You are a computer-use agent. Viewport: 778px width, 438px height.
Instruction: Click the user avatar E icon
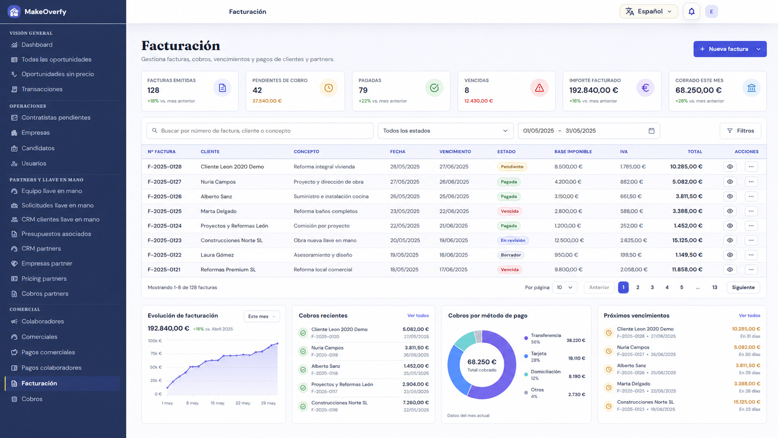pos(711,12)
